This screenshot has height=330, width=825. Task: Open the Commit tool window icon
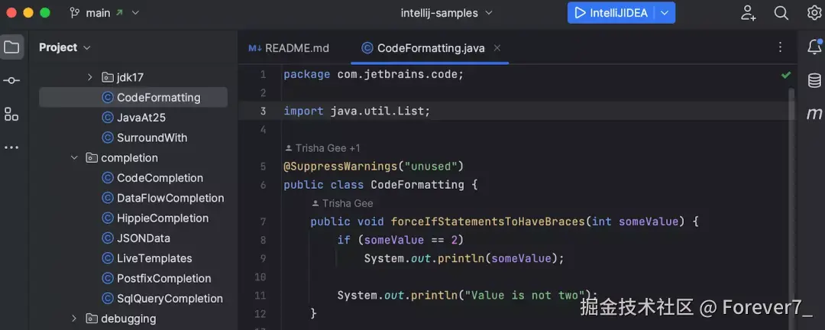tap(11, 80)
